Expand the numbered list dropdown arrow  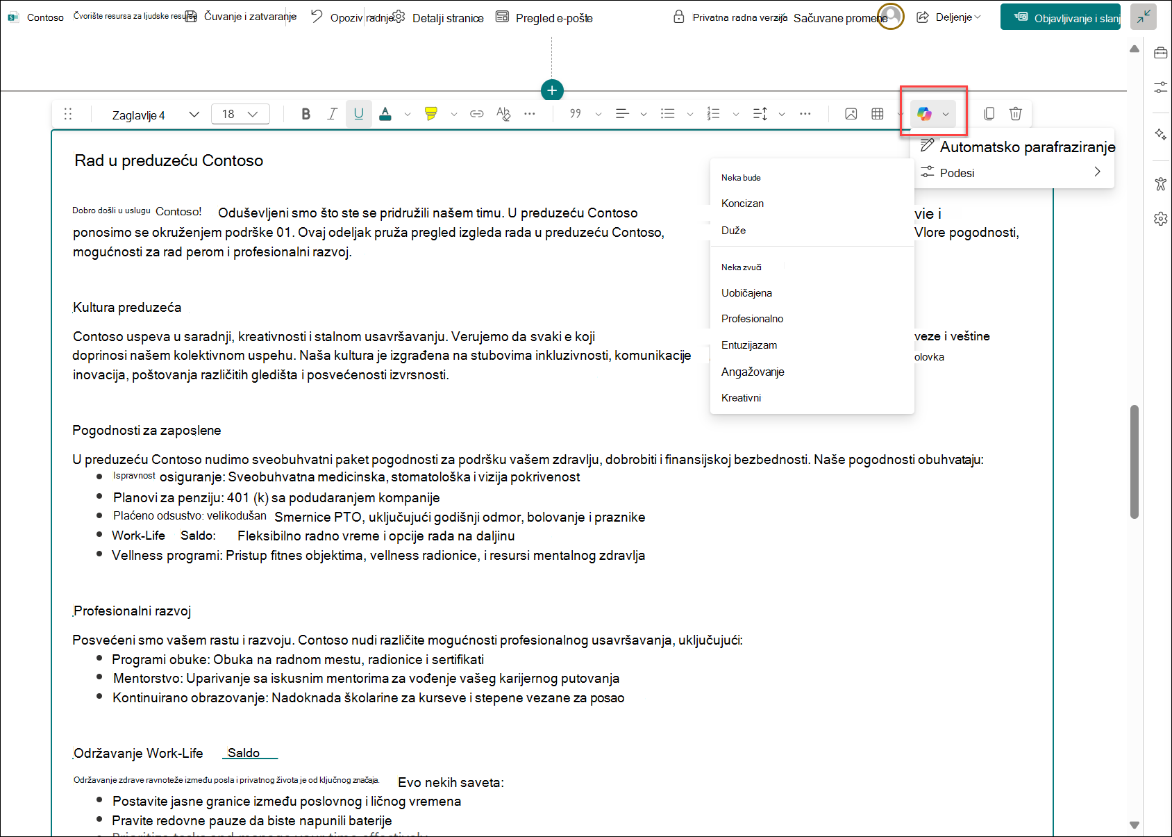click(x=736, y=114)
